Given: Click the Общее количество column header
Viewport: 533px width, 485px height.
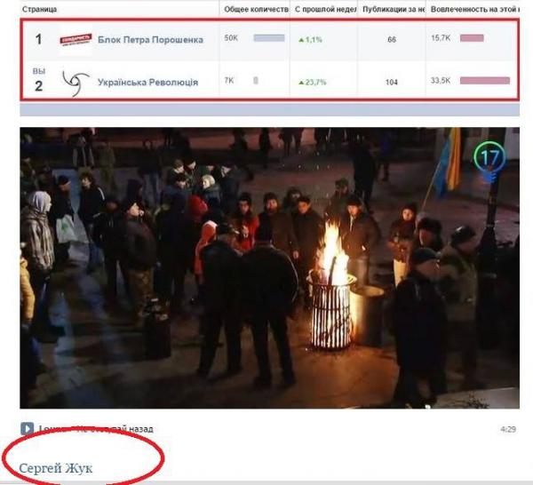Looking at the screenshot, I should click(x=256, y=9).
